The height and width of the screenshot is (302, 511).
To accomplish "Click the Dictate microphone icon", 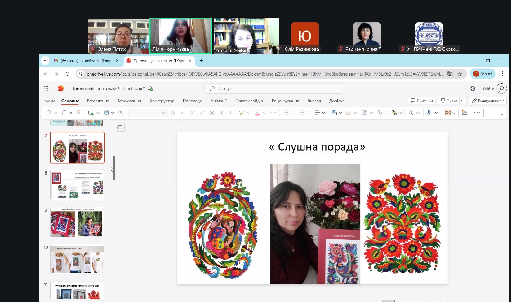I will 429,113.
